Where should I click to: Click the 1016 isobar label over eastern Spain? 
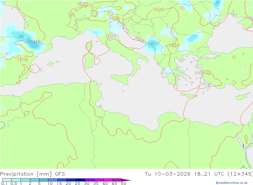pos(23,60)
